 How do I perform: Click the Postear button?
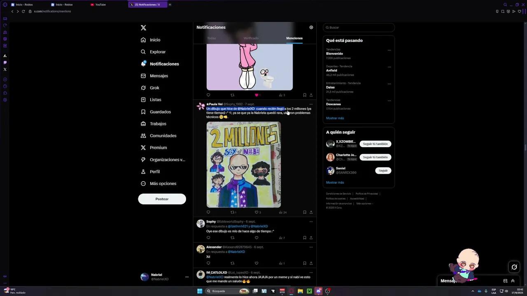click(x=162, y=199)
